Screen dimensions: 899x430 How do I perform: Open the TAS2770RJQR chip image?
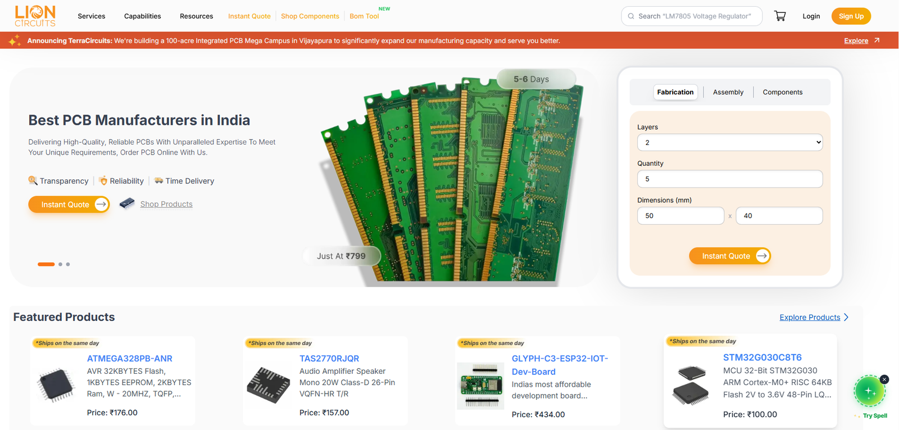pyautogui.click(x=269, y=385)
